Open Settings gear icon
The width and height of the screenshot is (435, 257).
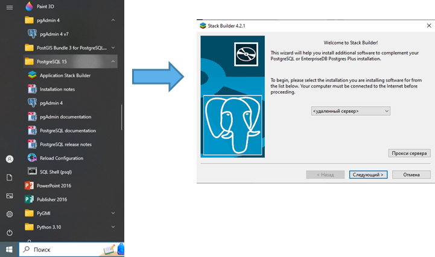[10, 214]
